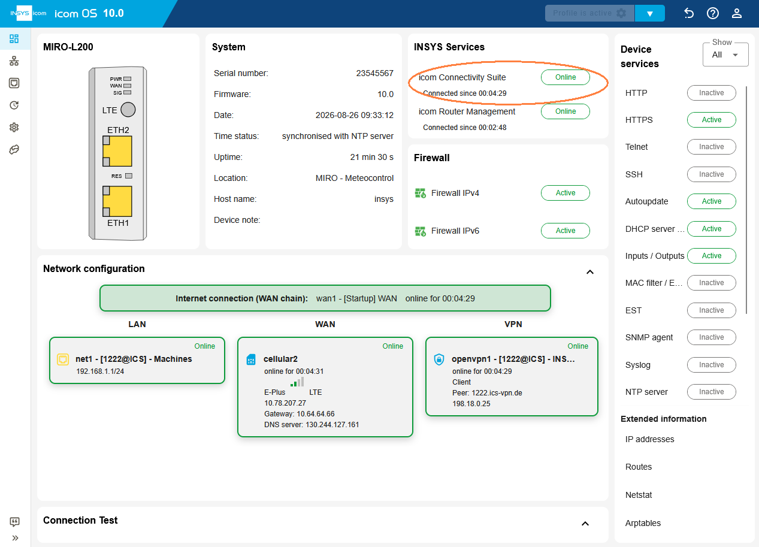Click the Telnet Inactive status chip
The image size is (759, 547).
coord(711,147)
